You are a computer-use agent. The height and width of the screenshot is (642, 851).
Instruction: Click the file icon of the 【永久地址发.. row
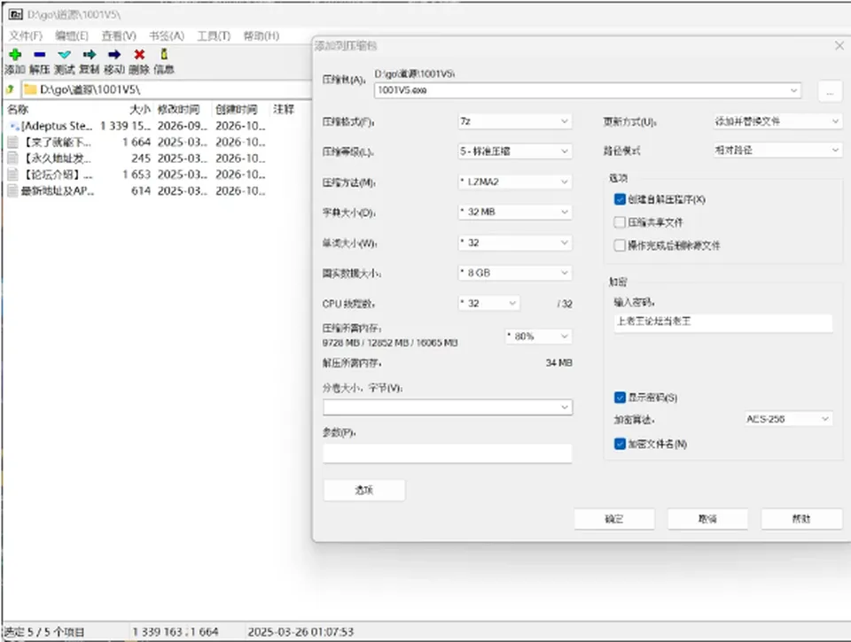(12, 159)
